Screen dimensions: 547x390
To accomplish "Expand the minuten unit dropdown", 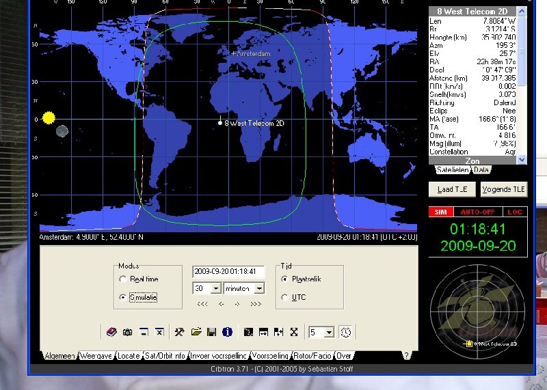I will tap(259, 289).
